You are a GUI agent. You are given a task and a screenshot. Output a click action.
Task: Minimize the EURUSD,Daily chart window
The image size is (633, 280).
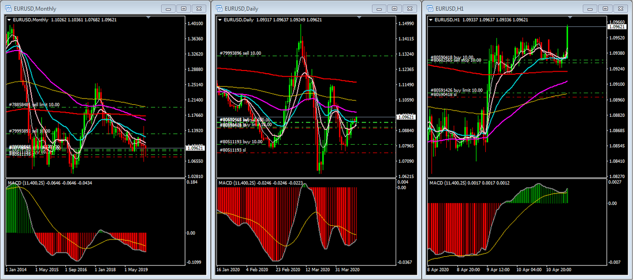[x=380, y=8]
